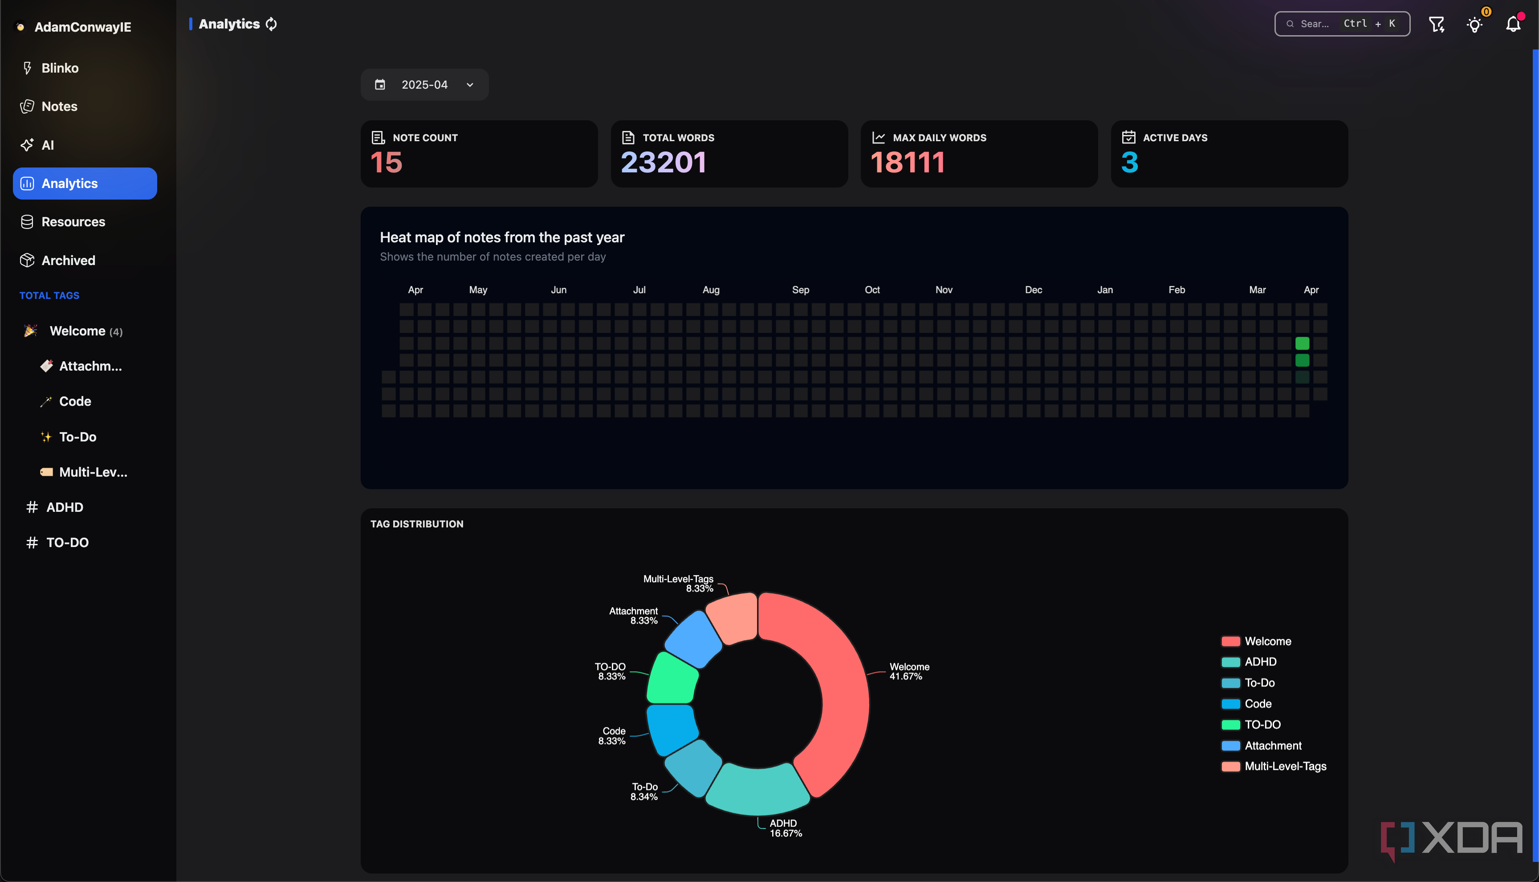Select the Code sub-tag

(85, 401)
